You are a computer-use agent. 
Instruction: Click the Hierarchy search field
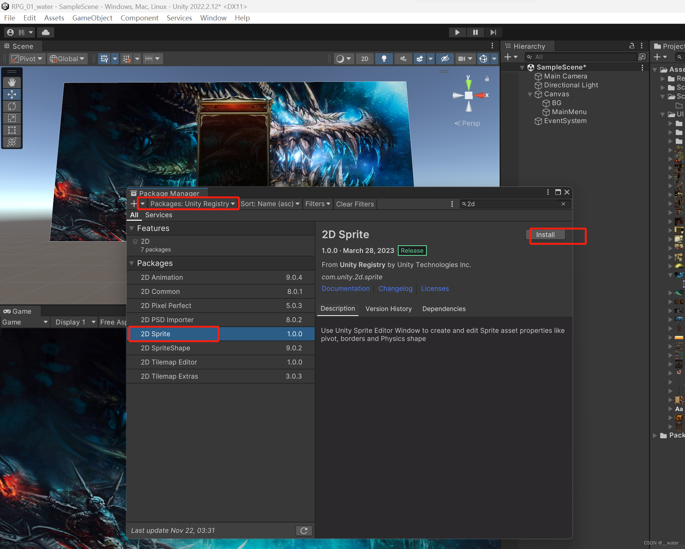(581, 57)
